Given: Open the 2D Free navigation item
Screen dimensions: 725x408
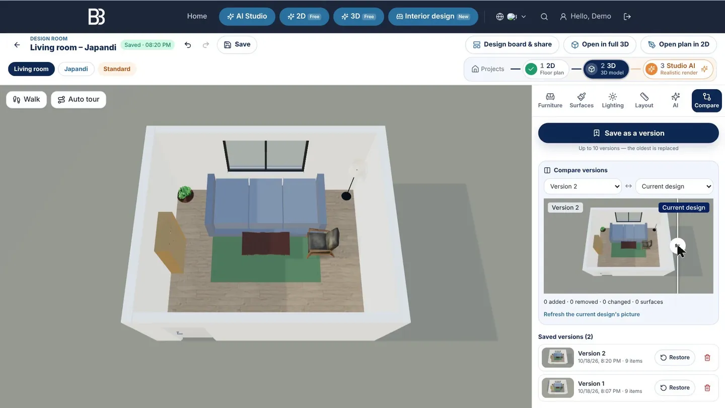Looking at the screenshot, I should (x=304, y=17).
